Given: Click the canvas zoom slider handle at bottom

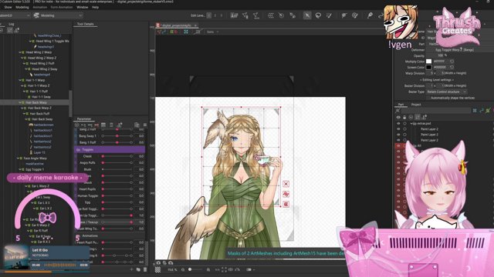Looking at the screenshot, I should pyautogui.click(x=190, y=269).
